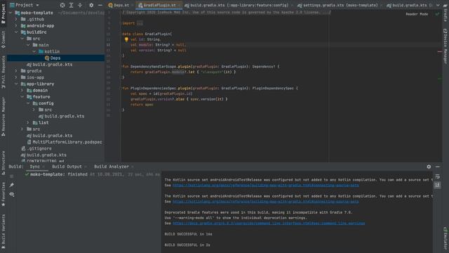Click scroll-to-end icon in build output

[438, 186]
